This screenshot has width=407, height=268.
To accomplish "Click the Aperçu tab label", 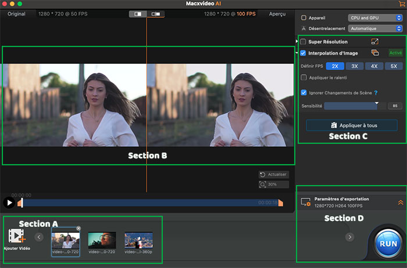I will tap(277, 14).
